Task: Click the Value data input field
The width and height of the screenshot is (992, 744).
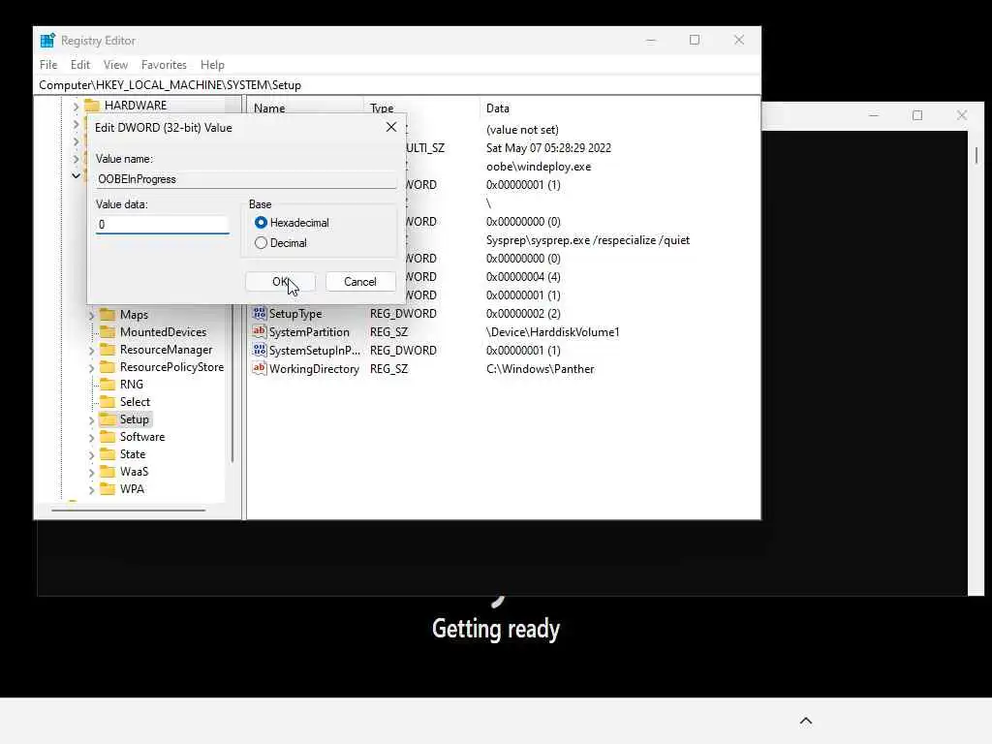Action: coord(162,225)
